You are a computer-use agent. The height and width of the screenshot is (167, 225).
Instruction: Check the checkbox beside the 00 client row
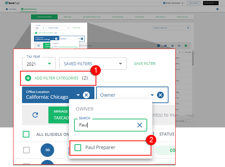[26, 150]
